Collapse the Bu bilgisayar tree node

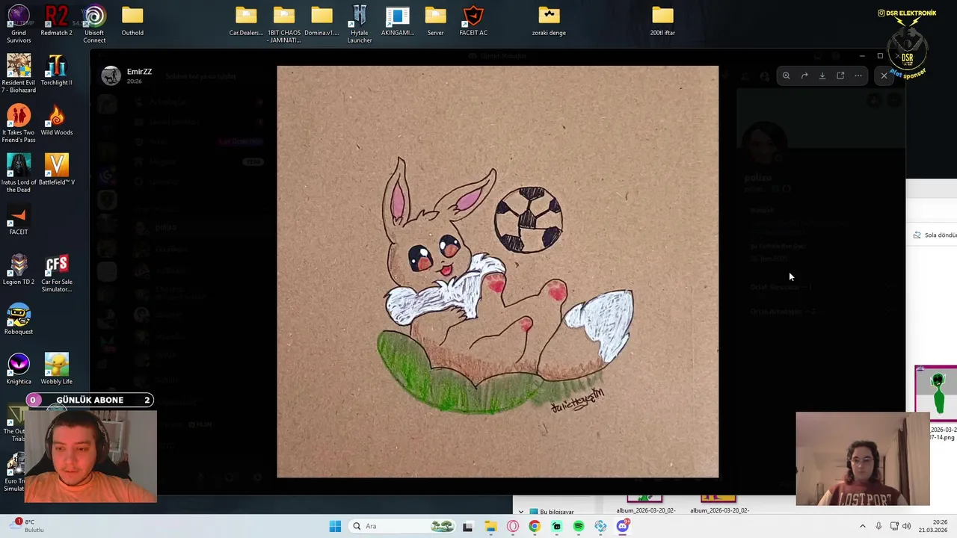point(521,512)
